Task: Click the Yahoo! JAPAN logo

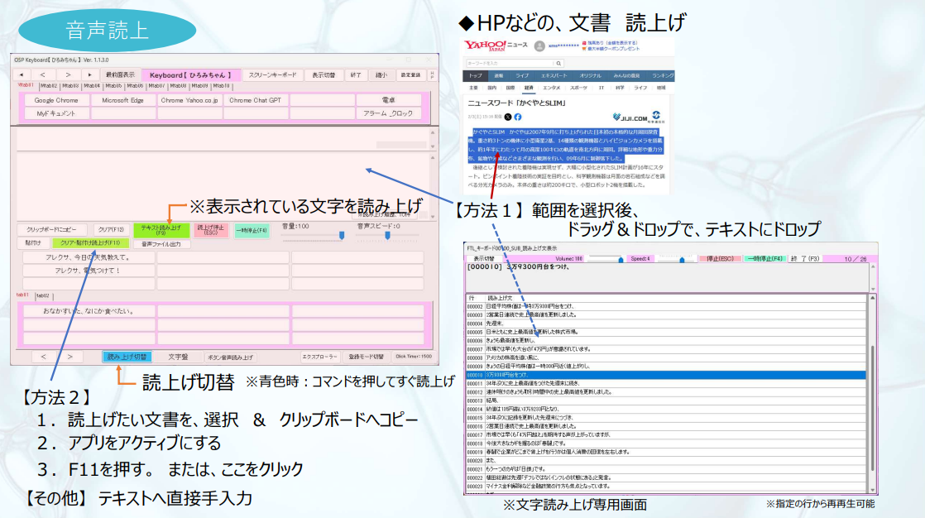Action: click(x=485, y=46)
